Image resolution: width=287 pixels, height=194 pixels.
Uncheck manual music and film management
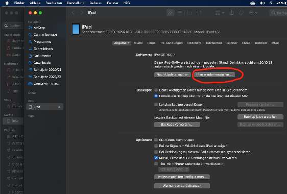pyautogui.click(x=156, y=158)
